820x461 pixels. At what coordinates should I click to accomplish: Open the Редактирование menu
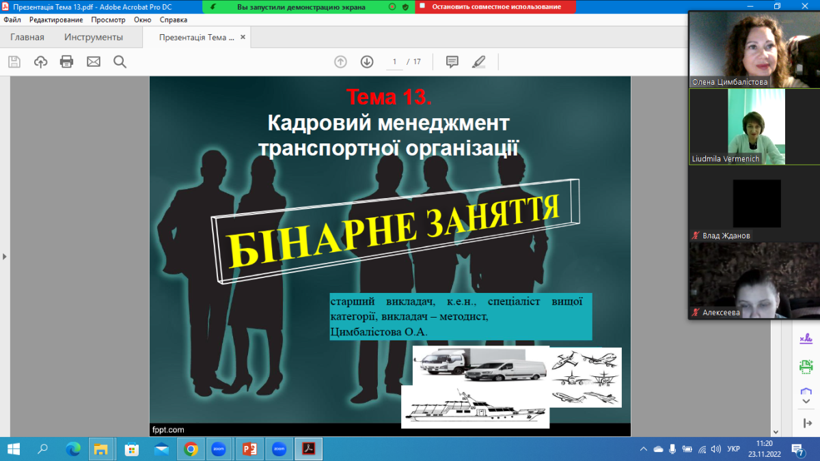tap(56, 20)
